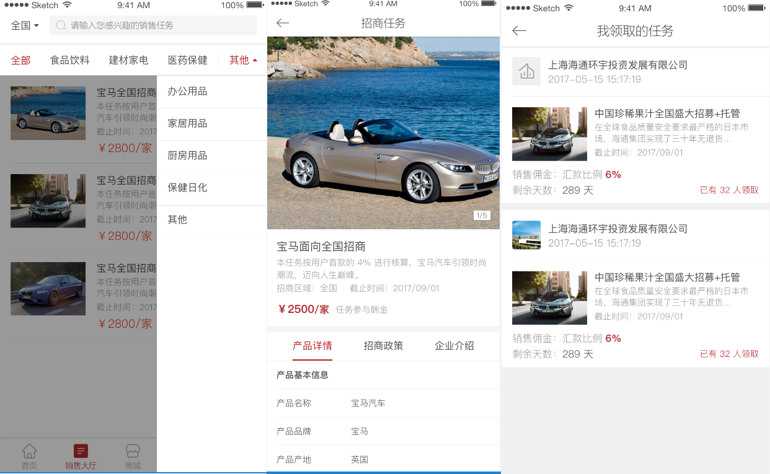Tap the Wi-Fi icon on the 招商任务 screen
This screenshot has height=474, width=770.
tap(326, 4)
